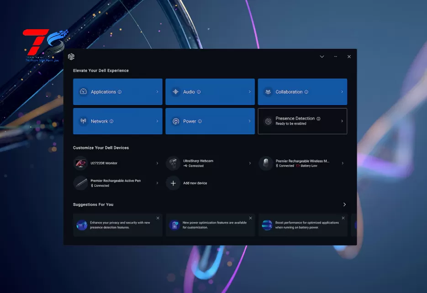
Task: Click the Network info icon
Action: [x=111, y=121]
